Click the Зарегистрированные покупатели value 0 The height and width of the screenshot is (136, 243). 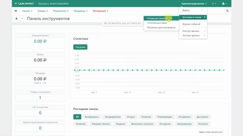tap(40, 128)
